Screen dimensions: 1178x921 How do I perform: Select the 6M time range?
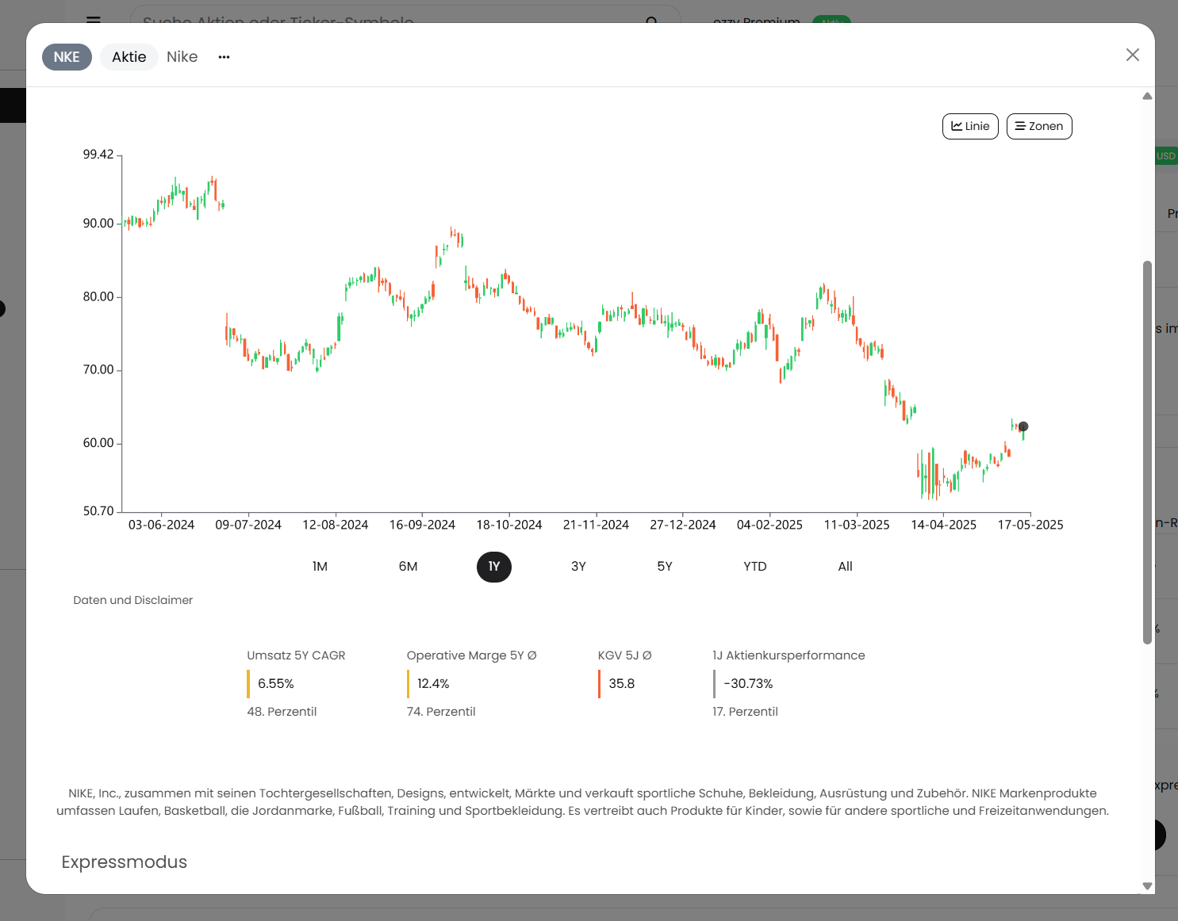pos(408,567)
